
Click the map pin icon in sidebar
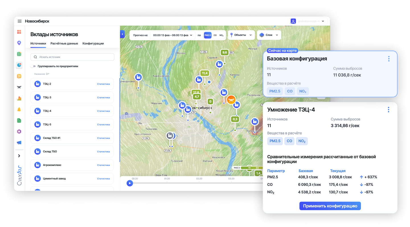(x=19, y=43)
